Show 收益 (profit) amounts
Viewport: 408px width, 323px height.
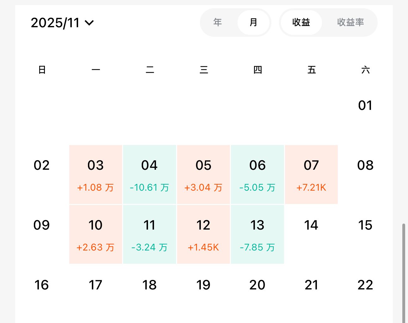[301, 22]
